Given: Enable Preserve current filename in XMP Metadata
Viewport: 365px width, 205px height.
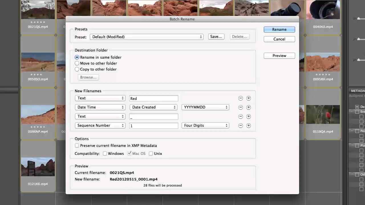Looking at the screenshot, I should 77,145.
